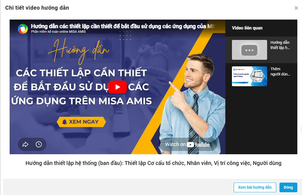Select the 'Thêm & phân quyền người dùng' thumbnail
Screen dimensions: 302x195
[250, 76]
